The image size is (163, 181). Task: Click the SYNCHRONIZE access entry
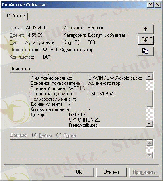point(85,120)
